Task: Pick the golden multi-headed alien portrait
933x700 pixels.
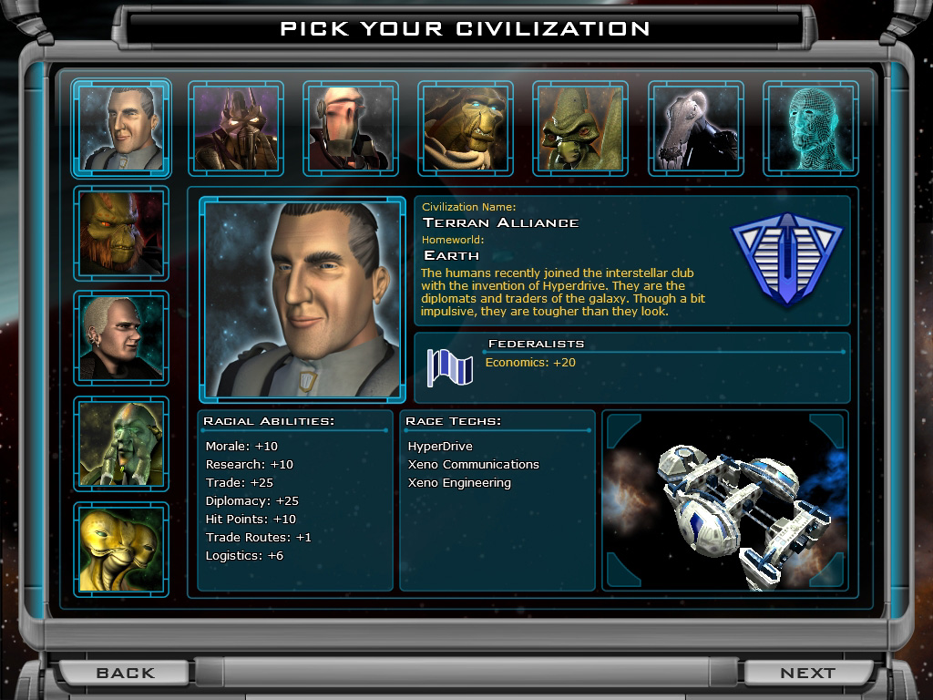Action: 121,550
